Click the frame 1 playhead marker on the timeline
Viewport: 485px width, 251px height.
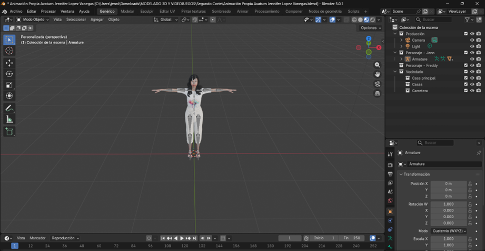pos(15,246)
